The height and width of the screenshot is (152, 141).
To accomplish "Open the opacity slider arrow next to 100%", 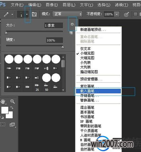I will coord(117,14).
